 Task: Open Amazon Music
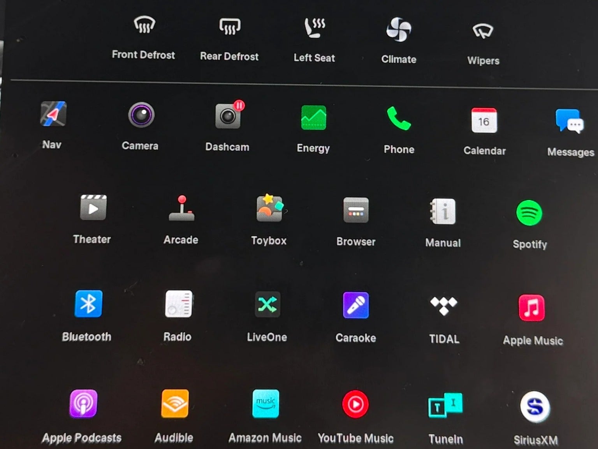(x=266, y=403)
